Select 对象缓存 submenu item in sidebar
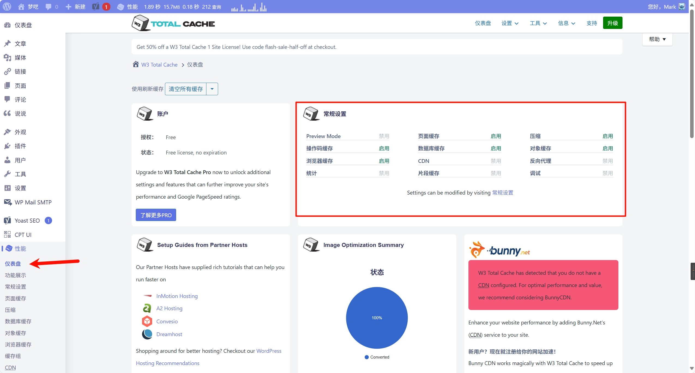This screenshot has width=695, height=373. coord(16,333)
